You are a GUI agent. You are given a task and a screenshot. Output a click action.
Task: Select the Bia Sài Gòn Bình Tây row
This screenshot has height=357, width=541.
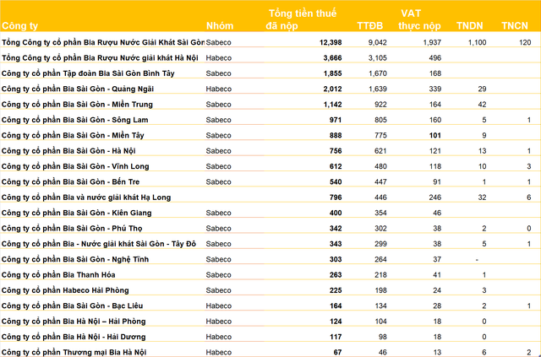coord(270,73)
